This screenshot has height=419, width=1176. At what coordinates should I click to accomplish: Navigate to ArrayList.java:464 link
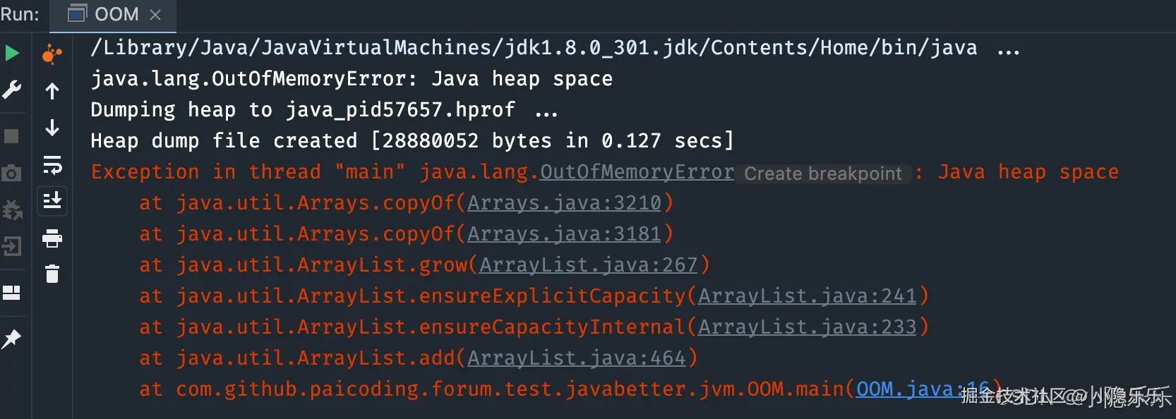click(577, 358)
